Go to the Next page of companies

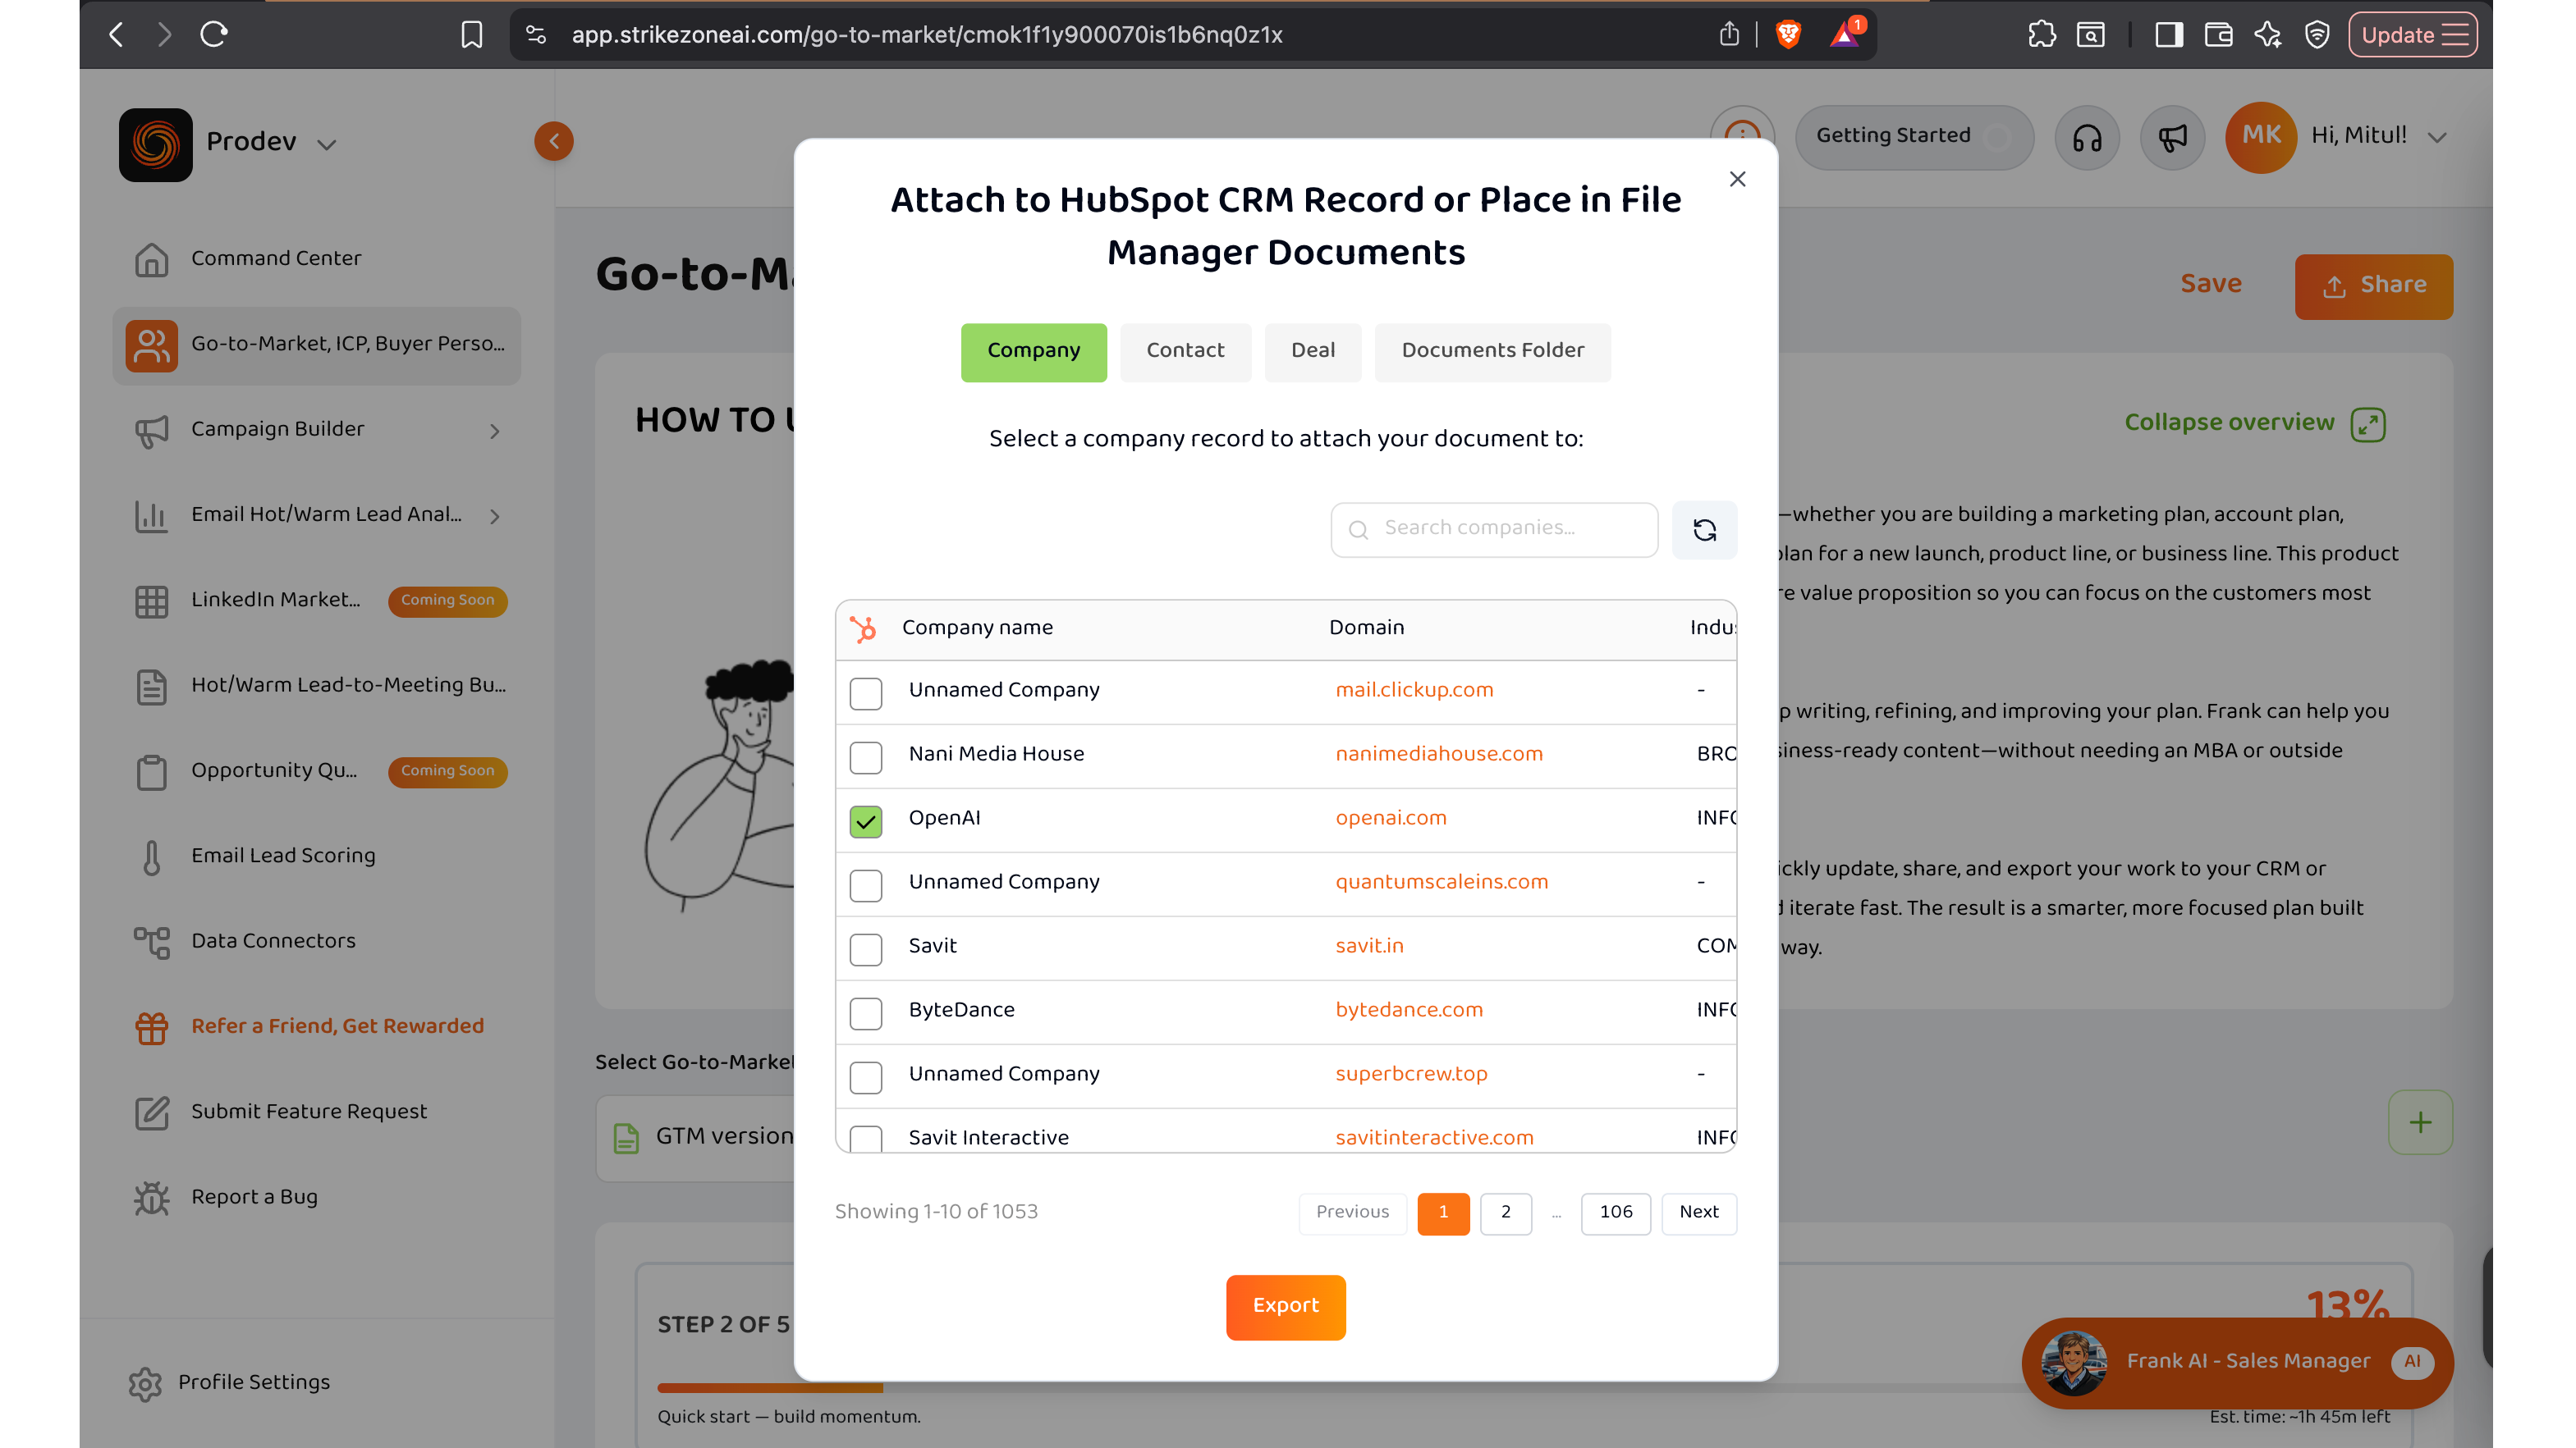pyautogui.click(x=1698, y=1213)
